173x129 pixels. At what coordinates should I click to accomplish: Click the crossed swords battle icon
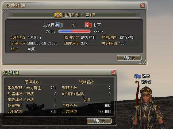point(58,15)
